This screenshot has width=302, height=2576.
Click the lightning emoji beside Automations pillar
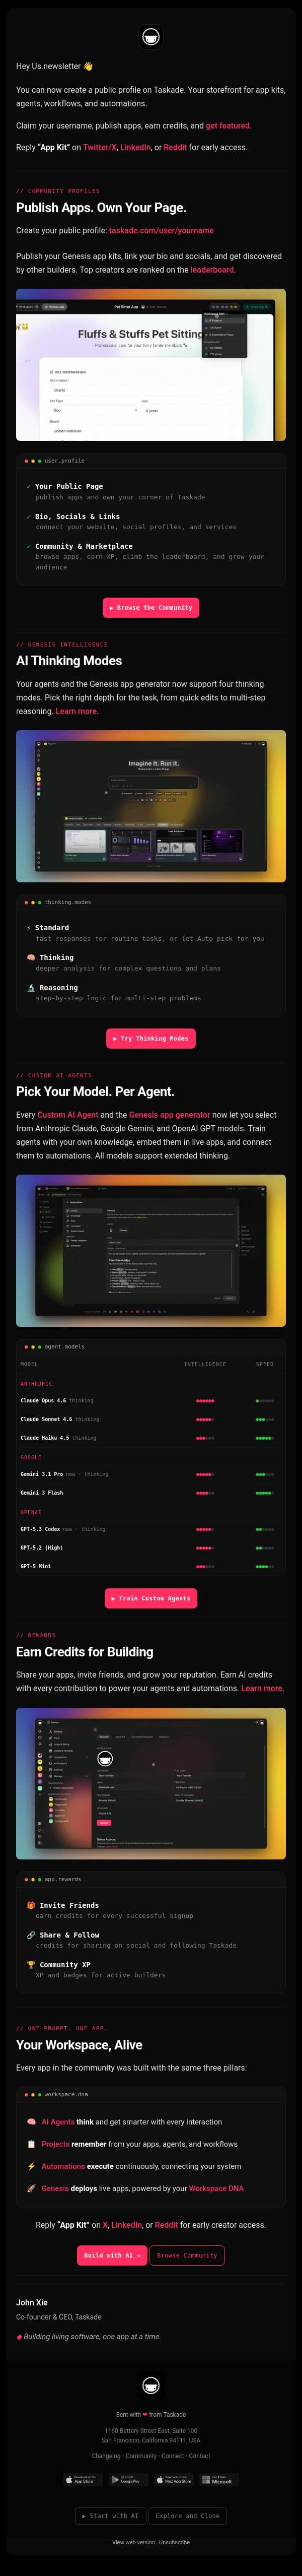[x=31, y=2166]
